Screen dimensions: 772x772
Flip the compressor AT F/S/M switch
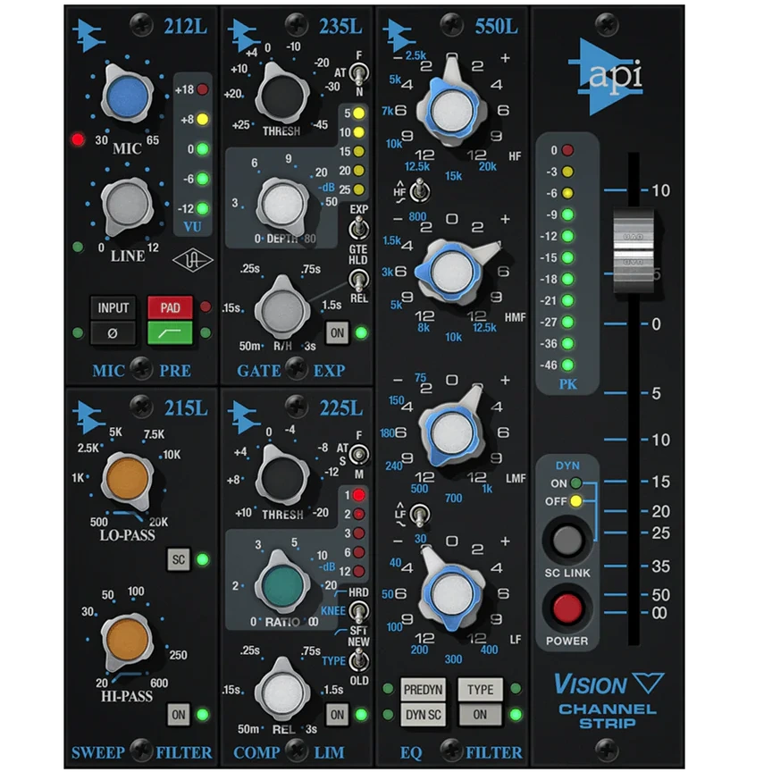(x=359, y=455)
